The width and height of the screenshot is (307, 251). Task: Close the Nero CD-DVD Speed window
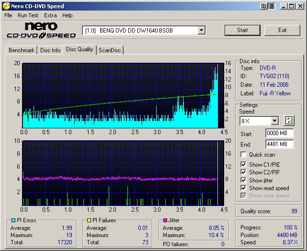click(300, 6)
